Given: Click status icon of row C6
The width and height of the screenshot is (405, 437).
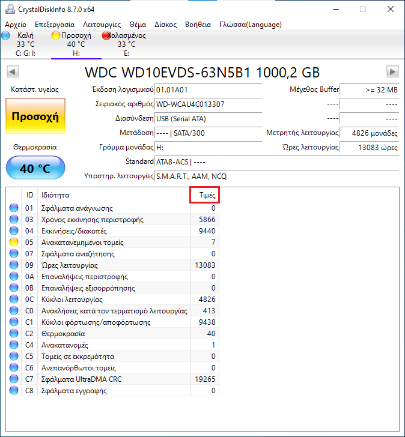Looking at the screenshot, I should pos(14,368).
